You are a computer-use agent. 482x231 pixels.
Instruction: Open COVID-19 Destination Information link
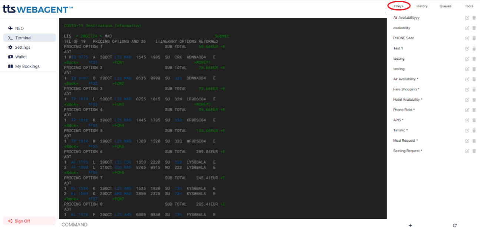(x=102, y=26)
